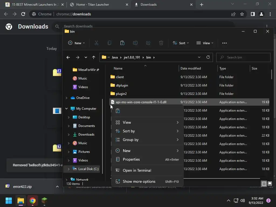276x207 pixels.
Task: Select api-ms-win-core-console-l1-1-0.dll file
Action: pos(189,102)
